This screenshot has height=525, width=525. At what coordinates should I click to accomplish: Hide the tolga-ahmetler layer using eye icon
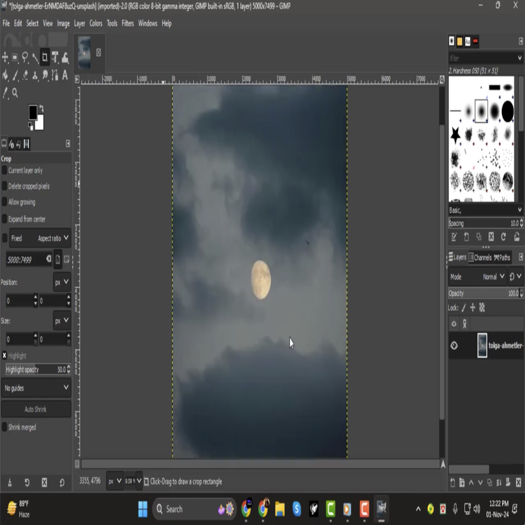click(454, 345)
